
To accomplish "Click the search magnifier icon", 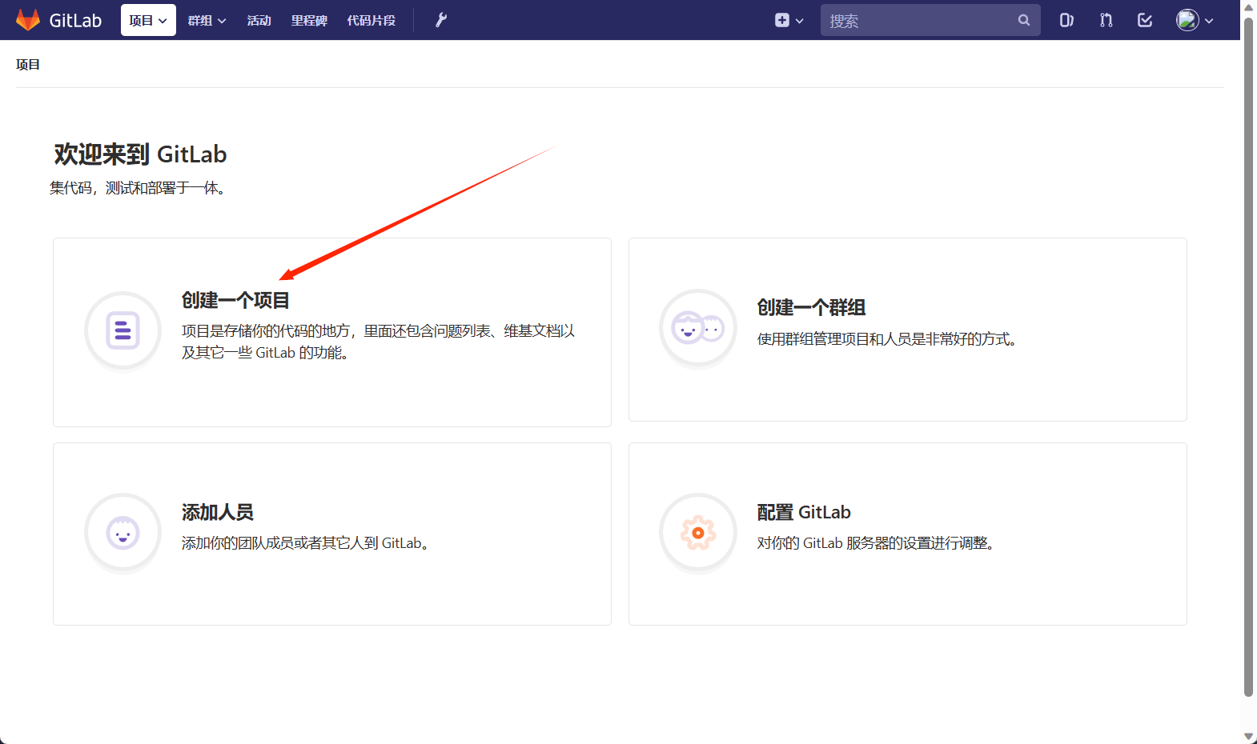I will 1024,20.
